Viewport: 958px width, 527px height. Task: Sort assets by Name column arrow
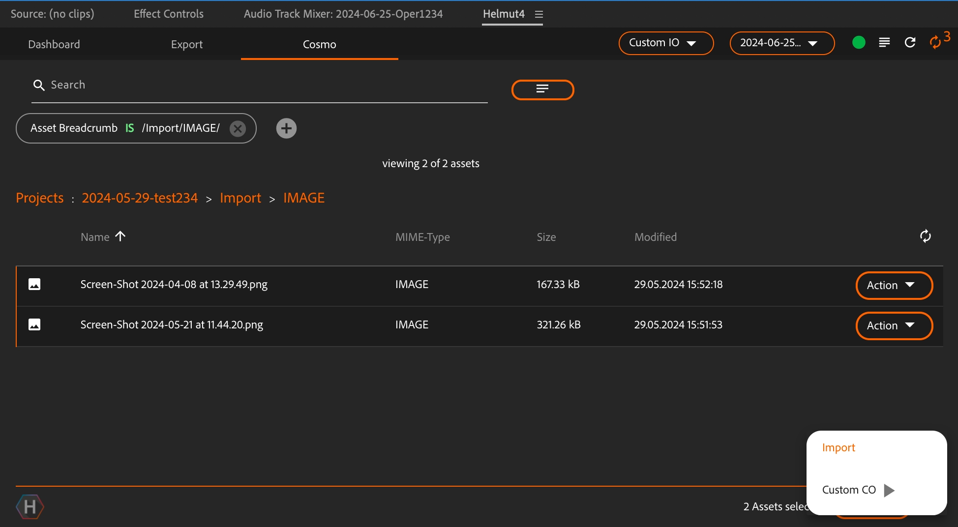(x=120, y=236)
